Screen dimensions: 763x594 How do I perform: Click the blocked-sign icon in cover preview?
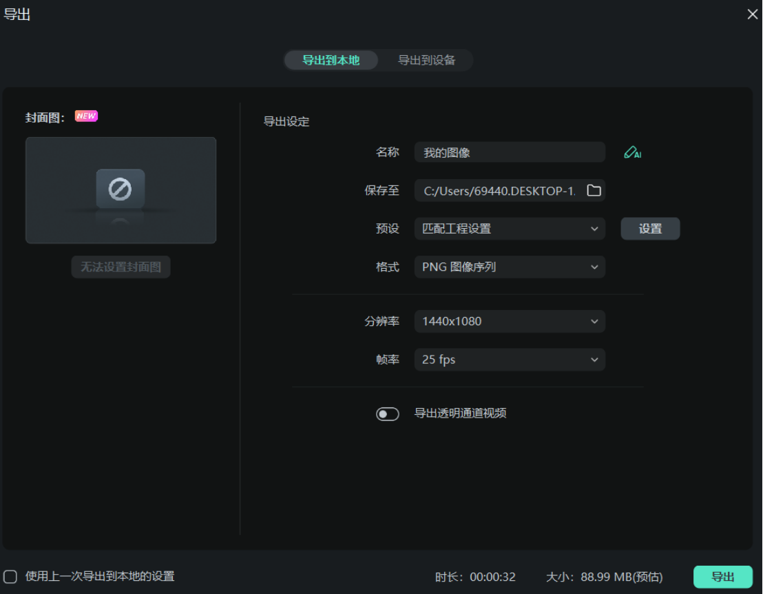121,187
